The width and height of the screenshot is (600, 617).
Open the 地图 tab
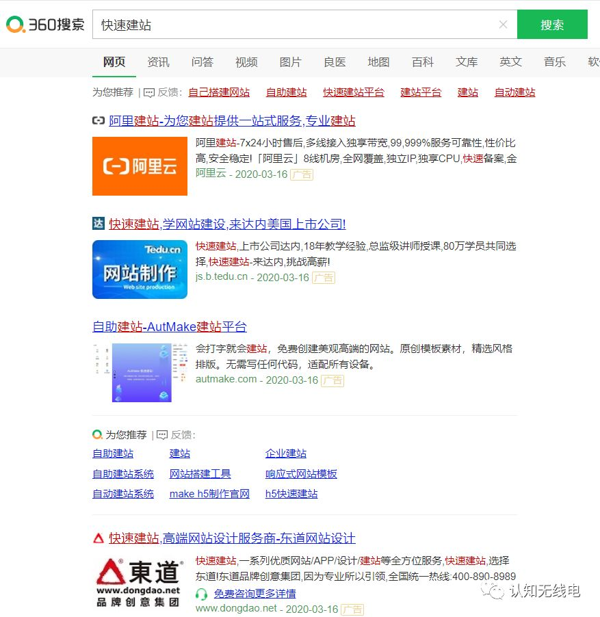tap(378, 62)
